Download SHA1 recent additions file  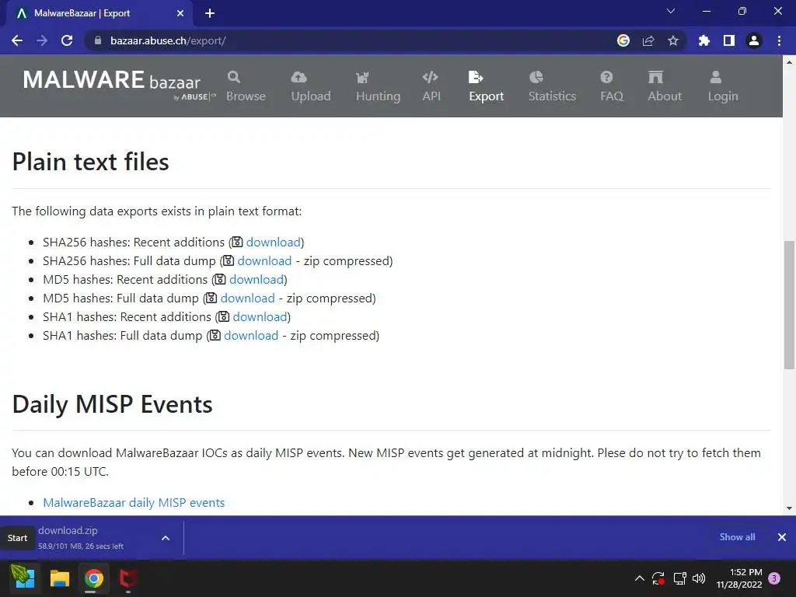260,317
